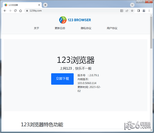Click the forward navigation arrow

tap(10, 11)
